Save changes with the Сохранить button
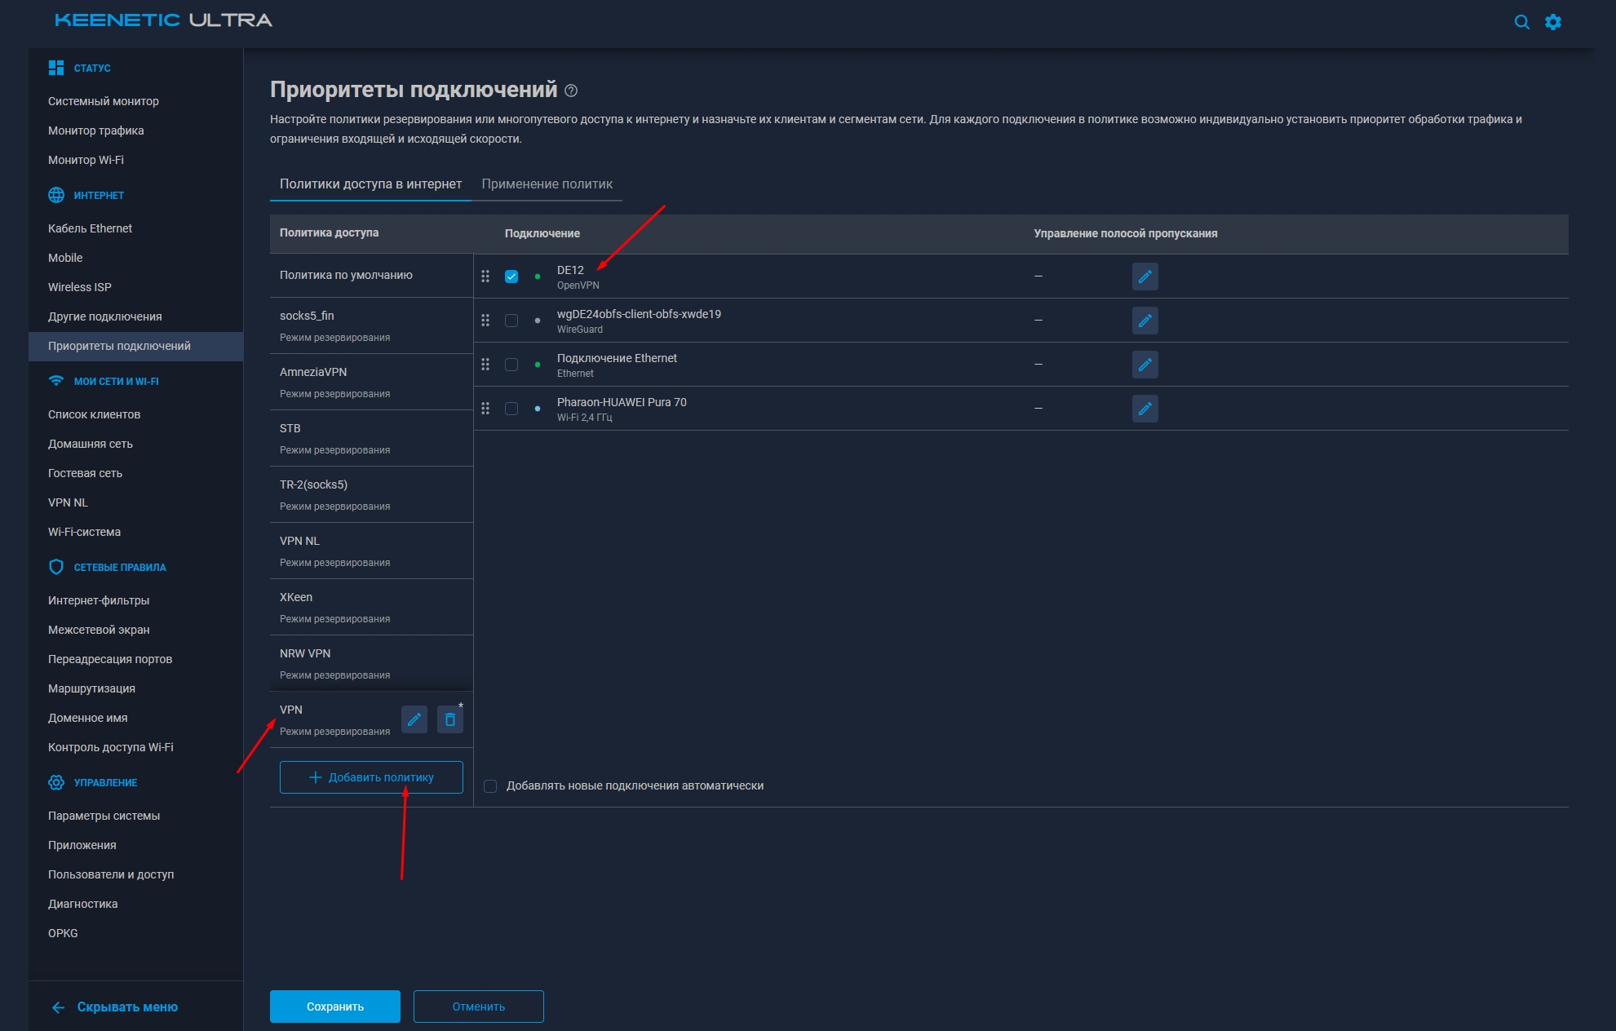Image resolution: width=1616 pixels, height=1031 pixels. coord(334,1006)
